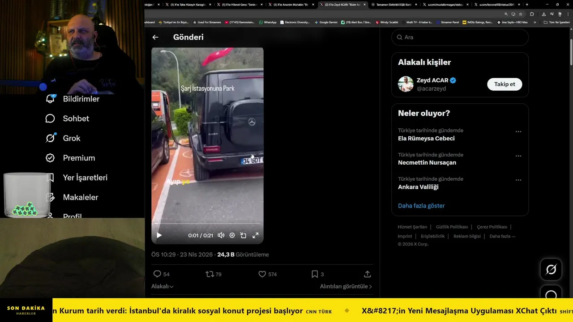Open Zeyd ACAR profile name link
Image resolution: width=573 pixels, height=322 pixels.
(432, 80)
